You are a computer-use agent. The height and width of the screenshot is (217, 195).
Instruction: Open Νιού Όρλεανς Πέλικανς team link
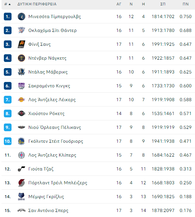(x=55, y=127)
